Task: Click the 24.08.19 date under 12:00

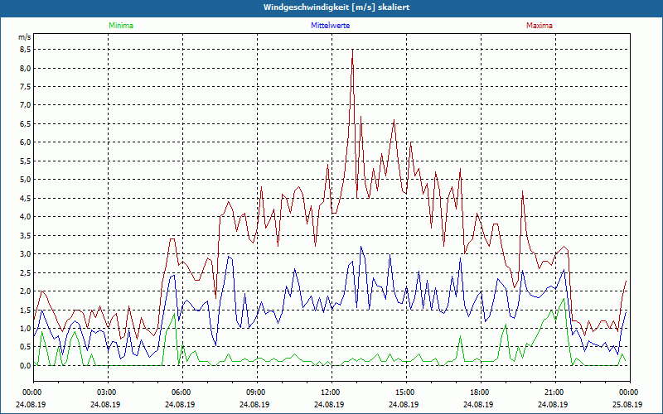Action: tap(329, 404)
